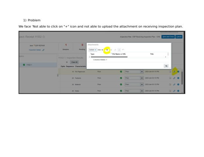Click the blue info icon on Features row
The height and width of the screenshot is (157, 204).
click(178, 78)
